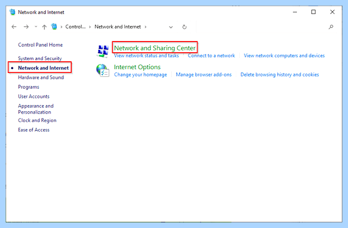The width and height of the screenshot is (348, 228).
Task: Open Ease of Access category
Action: pos(34,130)
